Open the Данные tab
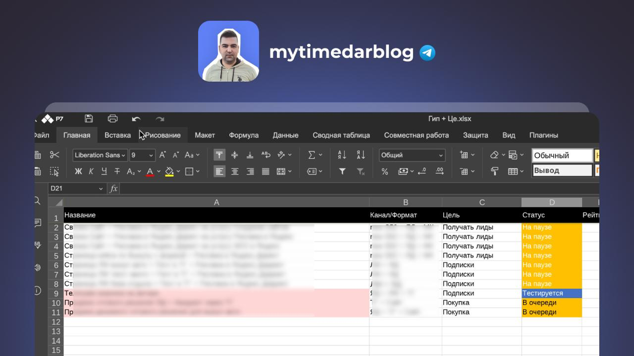Image resolution: width=634 pixels, height=356 pixels. tap(285, 135)
